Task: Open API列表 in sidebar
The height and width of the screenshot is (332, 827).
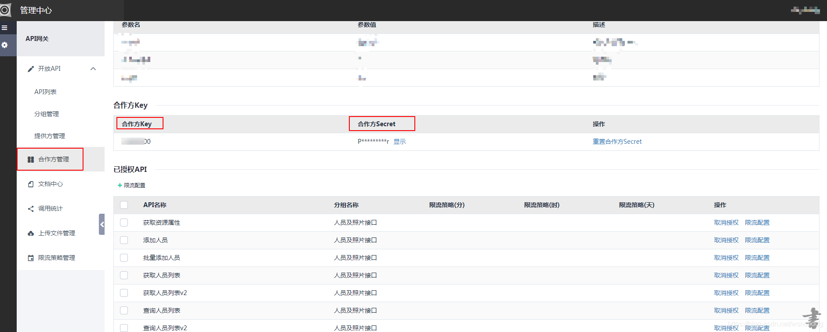Action: (x=45, y=92)
